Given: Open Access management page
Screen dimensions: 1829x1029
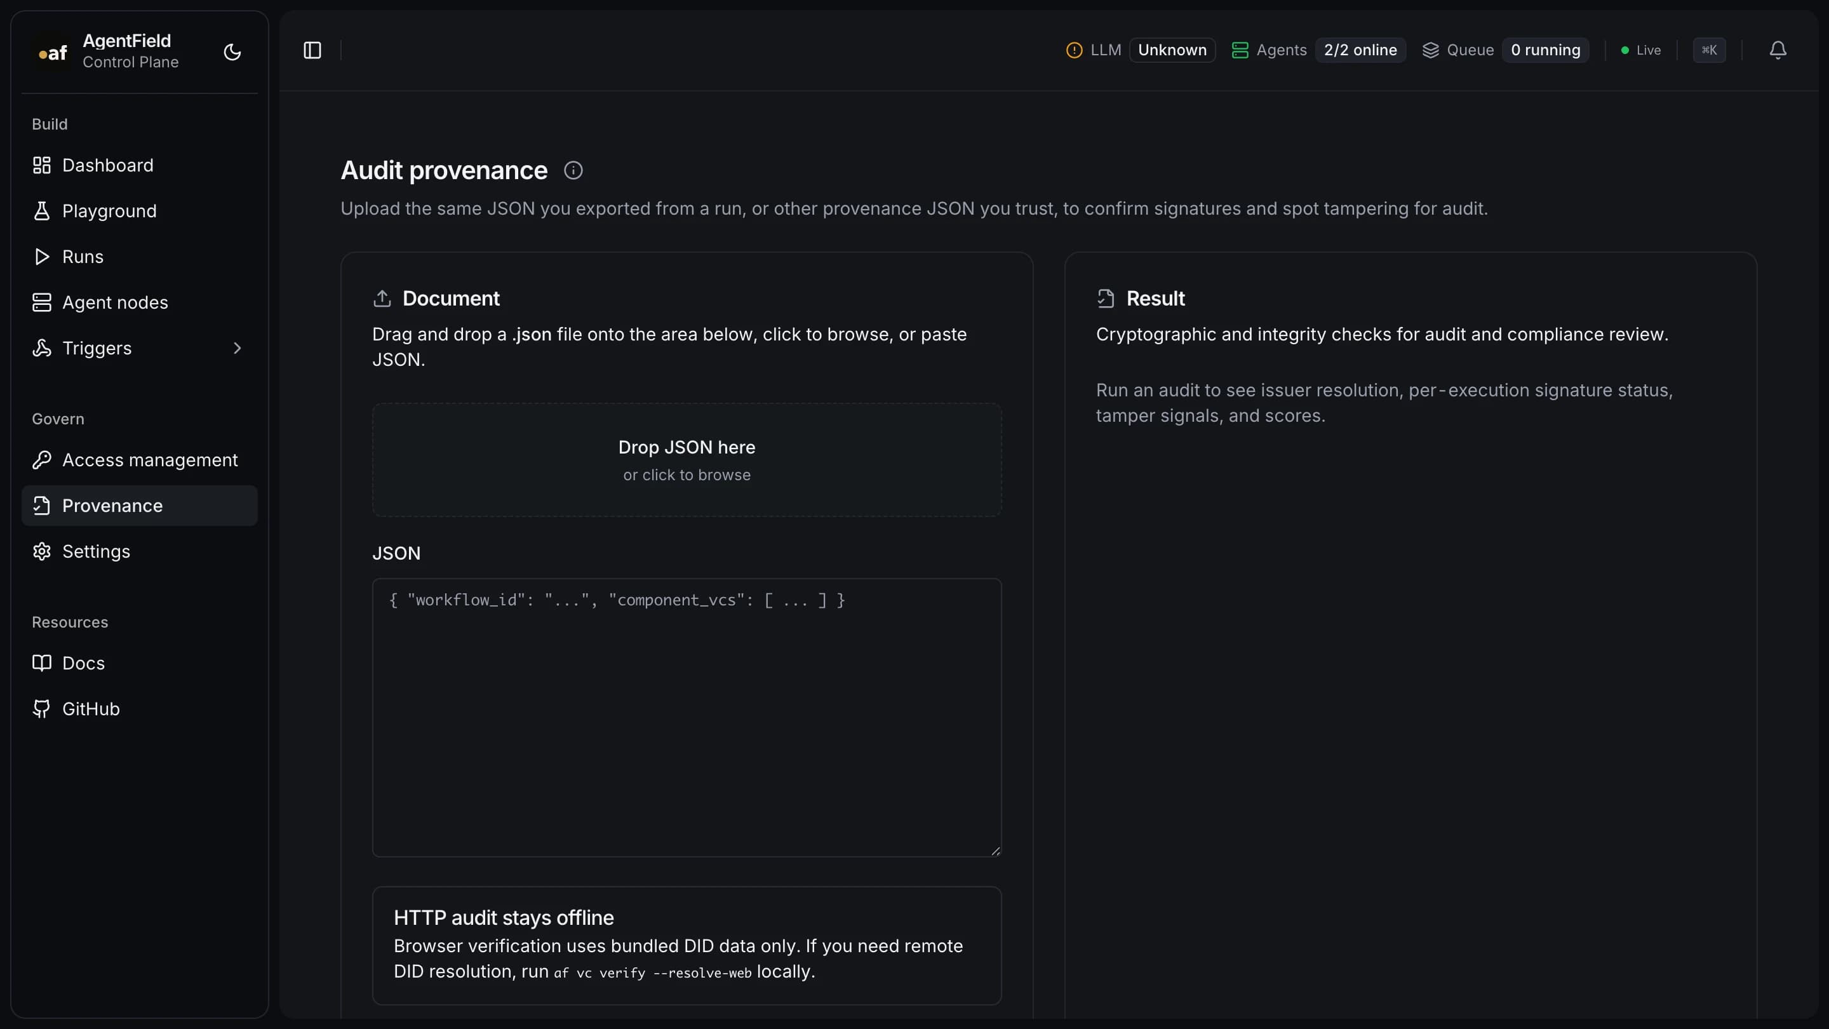Looking at the screenshot, I should (139, 460).
